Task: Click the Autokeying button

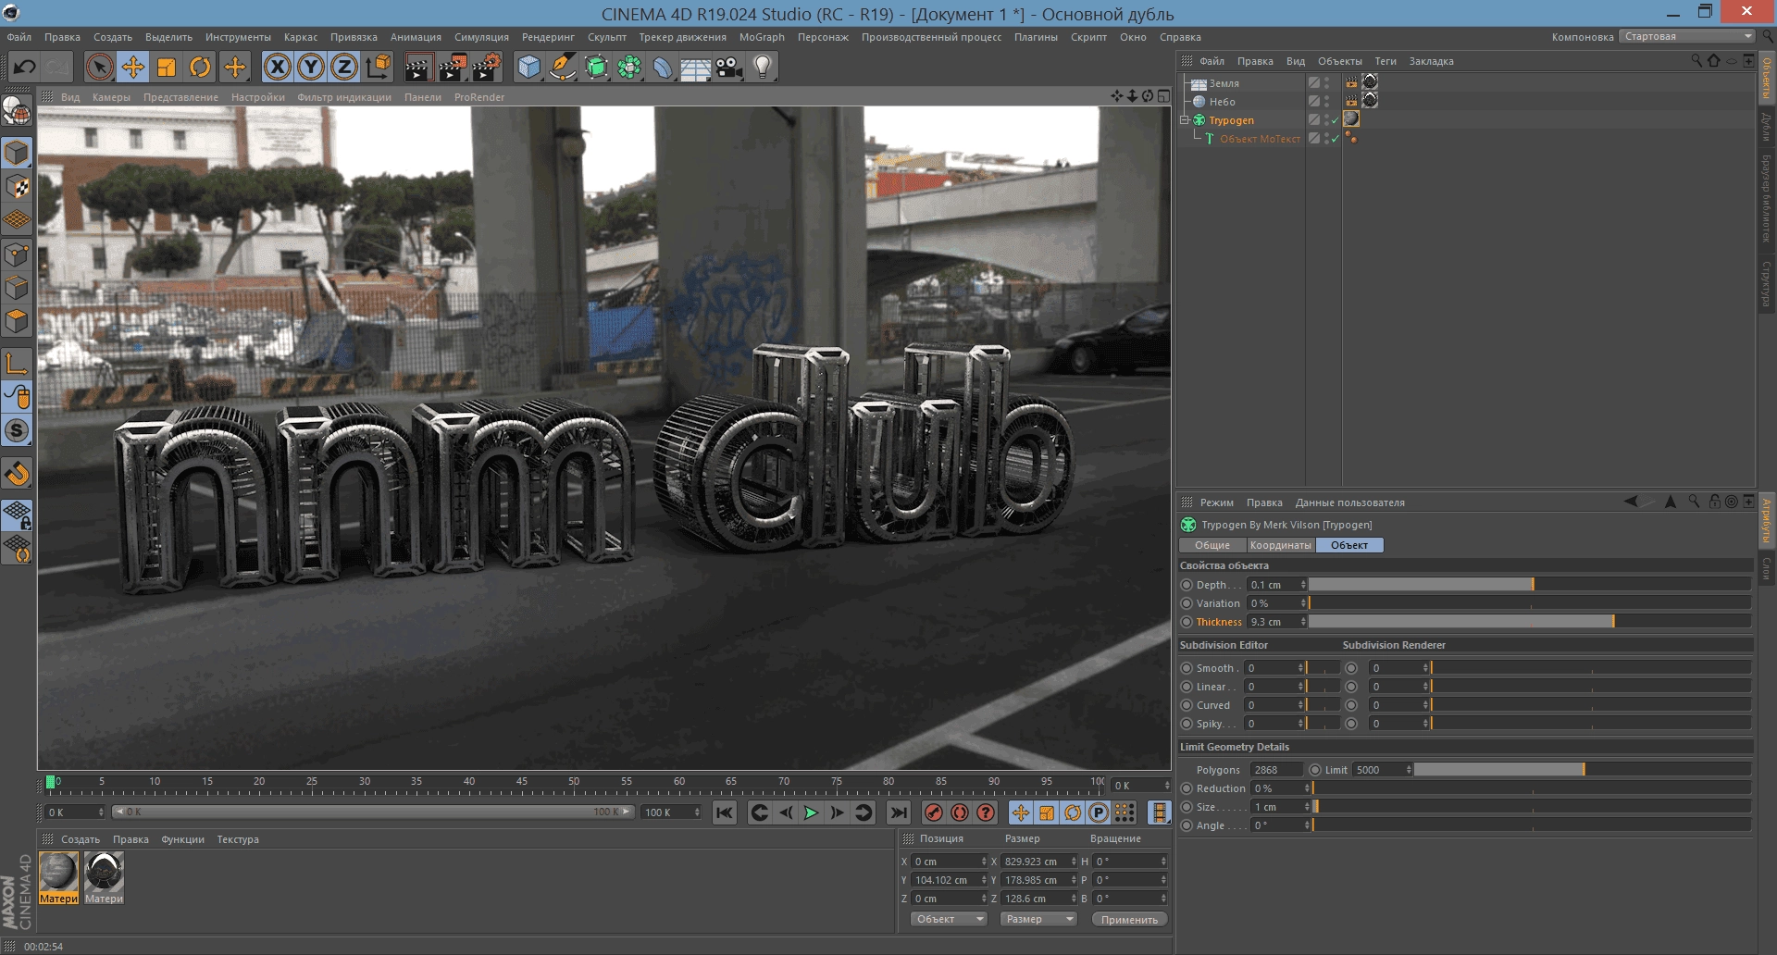Action: click(960, 812)
